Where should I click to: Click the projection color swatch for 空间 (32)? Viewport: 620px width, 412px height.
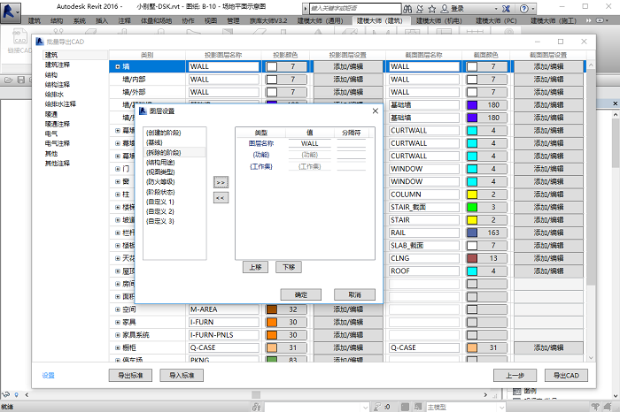pyautogui.click(x=272, y=309)
